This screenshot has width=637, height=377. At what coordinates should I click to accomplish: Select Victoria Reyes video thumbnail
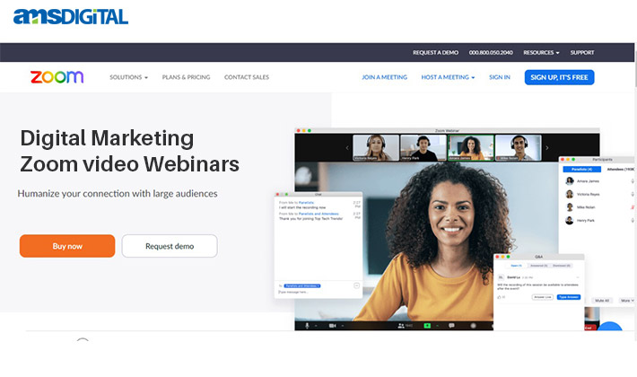pyautogui.click(x=376, y=148)
